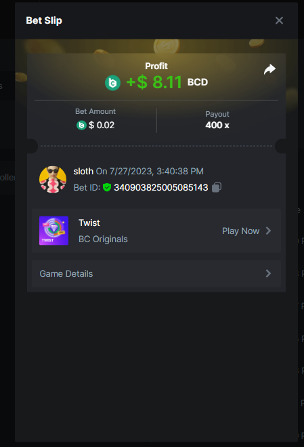Click sloth's profile avatar
The width and height of the screenshot is (304, 447).
click(x=53, y=180)
